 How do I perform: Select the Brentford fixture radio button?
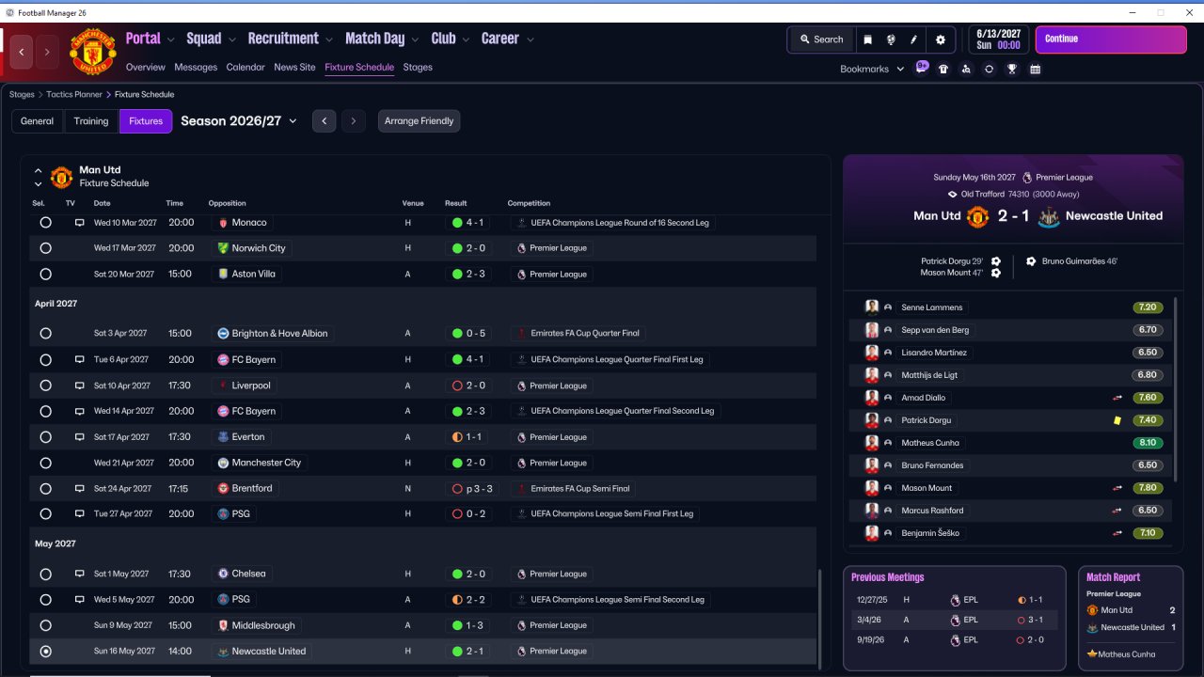pos(45,489)
